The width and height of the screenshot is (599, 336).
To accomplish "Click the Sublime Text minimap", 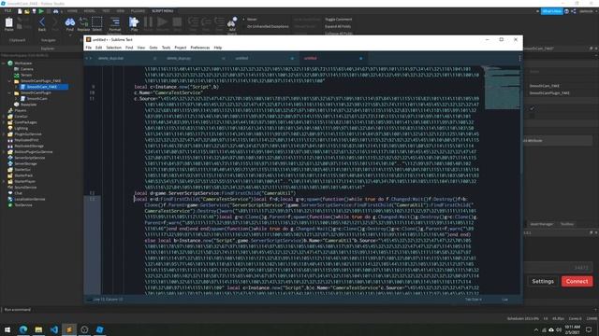I will click(502, 89).
